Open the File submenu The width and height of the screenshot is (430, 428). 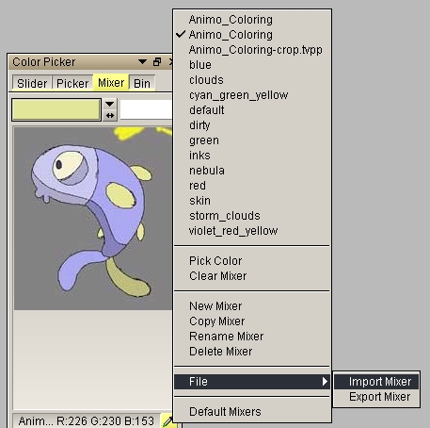point(252,382)
